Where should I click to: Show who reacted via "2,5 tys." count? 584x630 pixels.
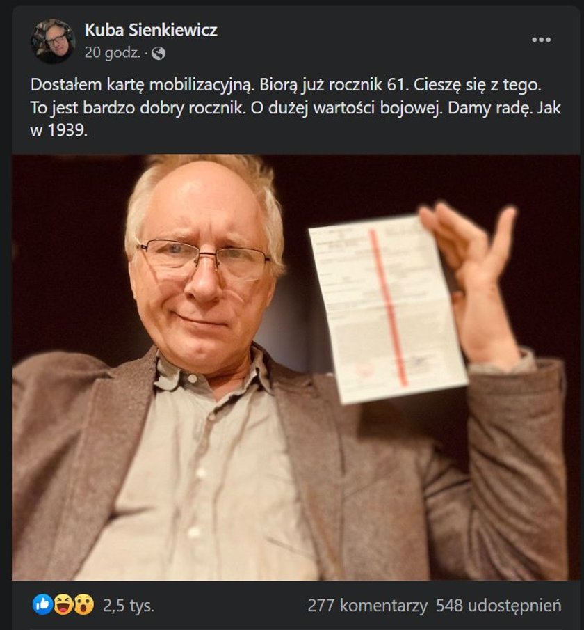pyautogui.click(x=129, y=606)
